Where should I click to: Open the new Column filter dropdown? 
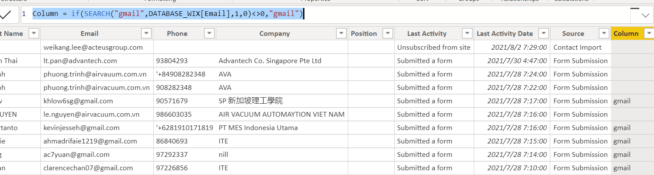(649, 34)
